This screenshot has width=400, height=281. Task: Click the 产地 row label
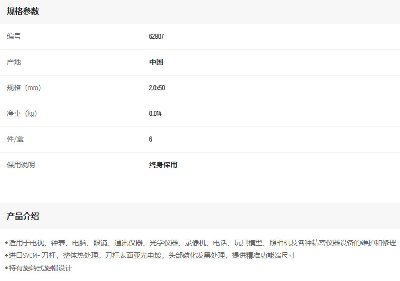(14, 62)
